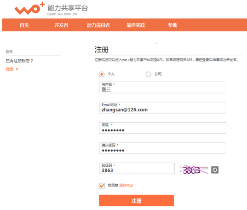The width and height of the screenshot is (247, 210).
Task: Toggle the 我同意 agreement checkbox
Action: point(102,186)
